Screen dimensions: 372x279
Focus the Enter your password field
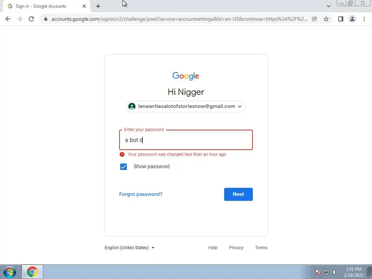pyautogui.click(x=186, y=140)
